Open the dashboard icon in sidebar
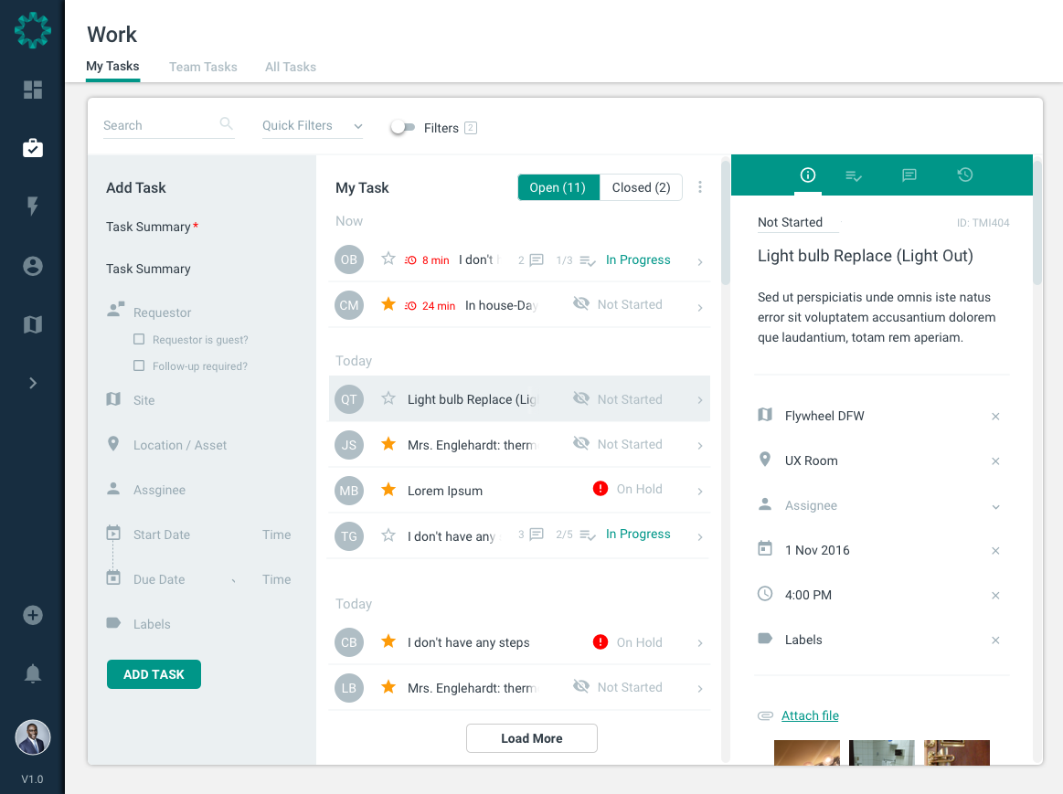The height and width of the screenshot is (794, 1063). [x=33, y=90]
